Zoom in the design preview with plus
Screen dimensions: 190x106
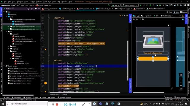tap(181, 79)
